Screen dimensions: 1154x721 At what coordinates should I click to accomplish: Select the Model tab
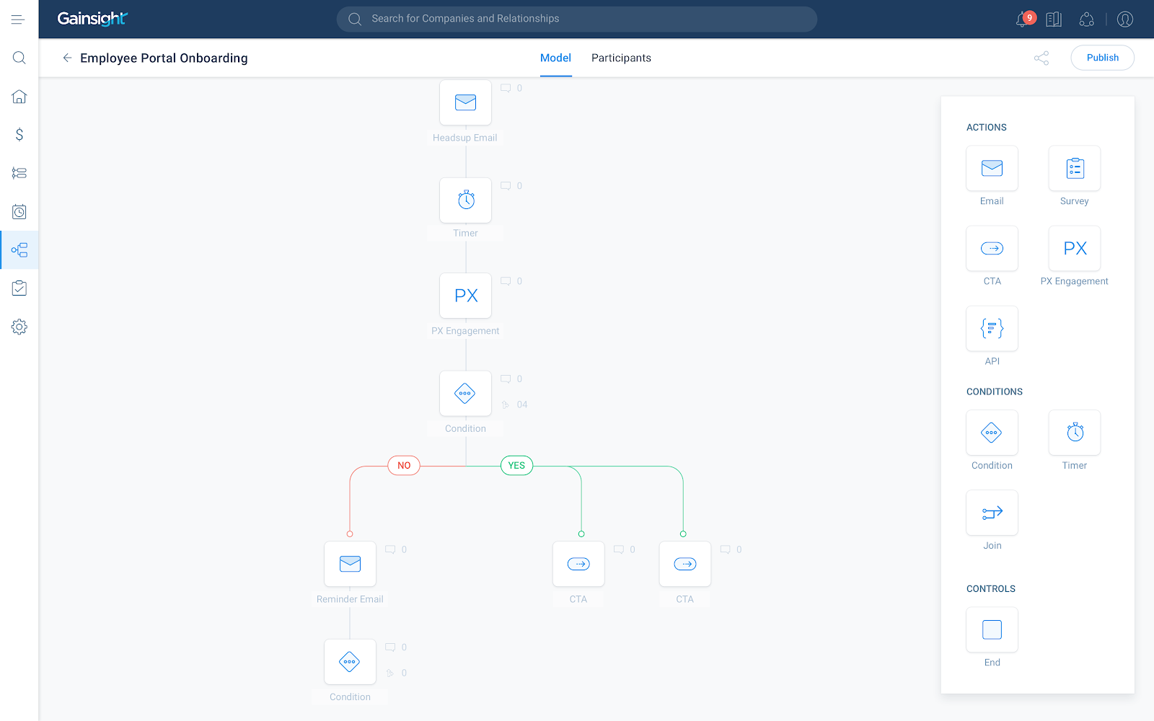click(555, 58)
